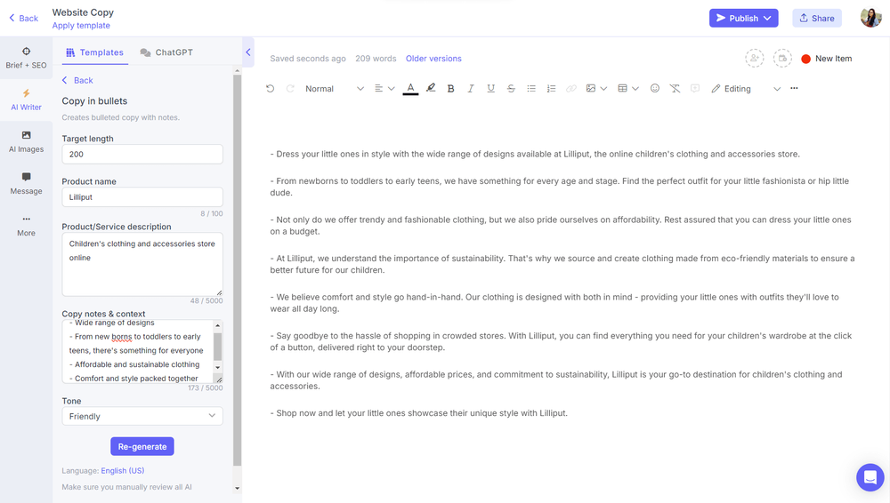The width and height of the screenshot is (890, 503).
Task: Click side panel scroll-down arrow
Action: point(238,488)
